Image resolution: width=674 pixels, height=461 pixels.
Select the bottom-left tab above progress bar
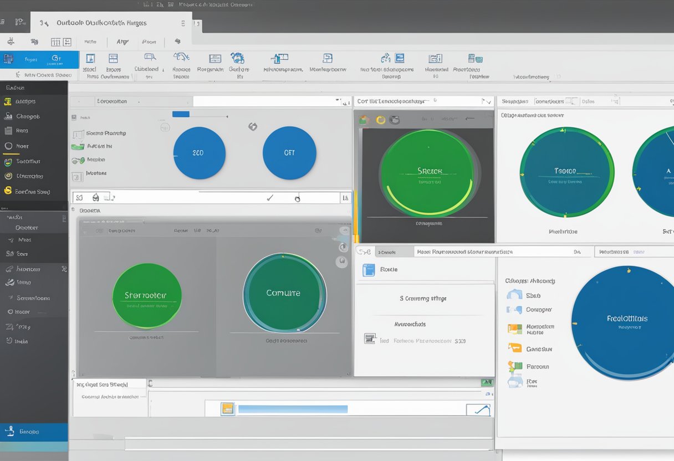[x=110, y=384]
